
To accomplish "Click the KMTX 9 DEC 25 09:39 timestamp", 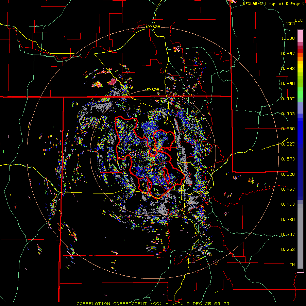I will [200, 304].
